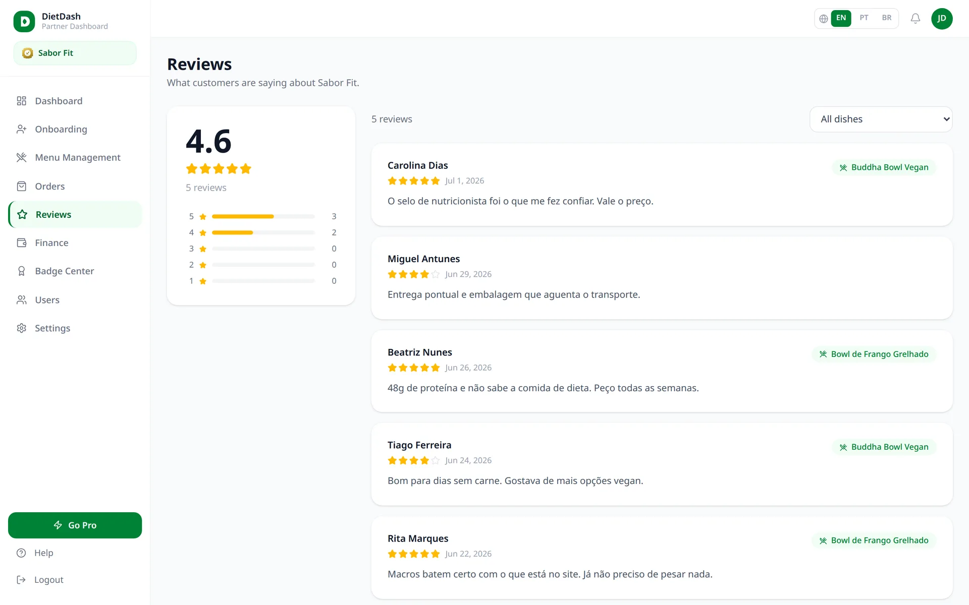Click utensils icon on Carolina Dias's dish tag
The height and width of the screenshot is (605, 969).
point(843,167)
